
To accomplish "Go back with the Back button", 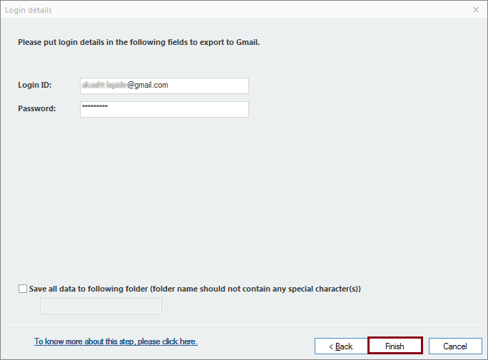I will coord(340,346).
